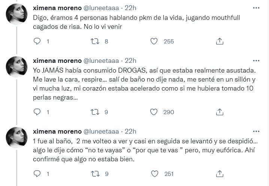Retweet the tweet about perlas negras
Screen dimensions: 269x186
tap(95, 112)
